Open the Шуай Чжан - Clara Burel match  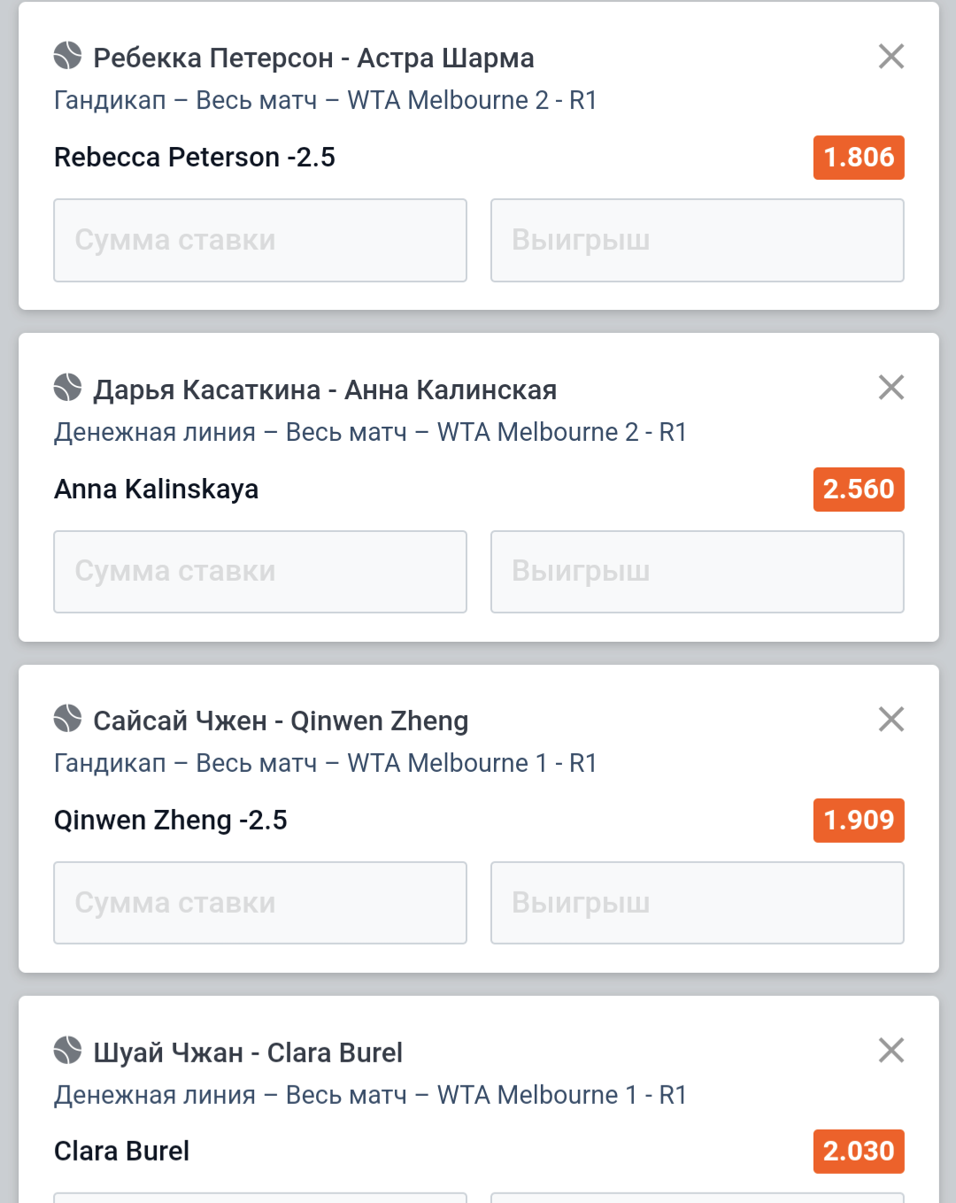coord(248,1053)
